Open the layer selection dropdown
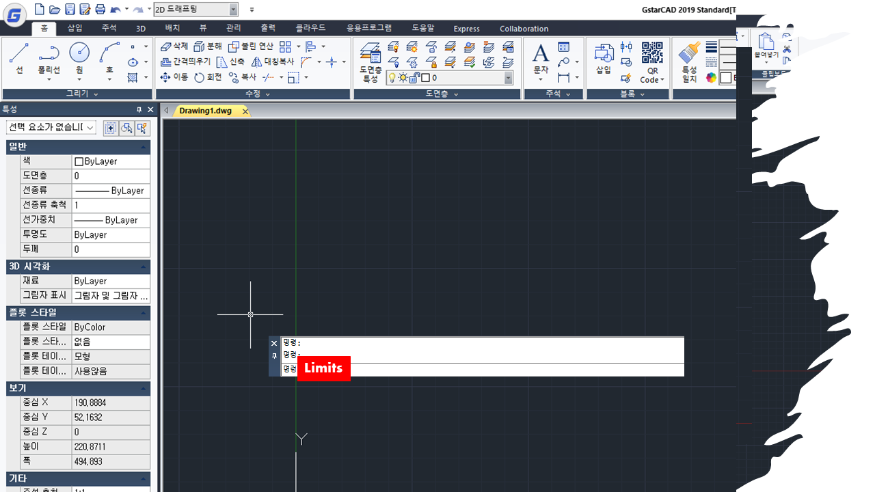This screenshot has width=875, height=492. [x=509, y=78]
